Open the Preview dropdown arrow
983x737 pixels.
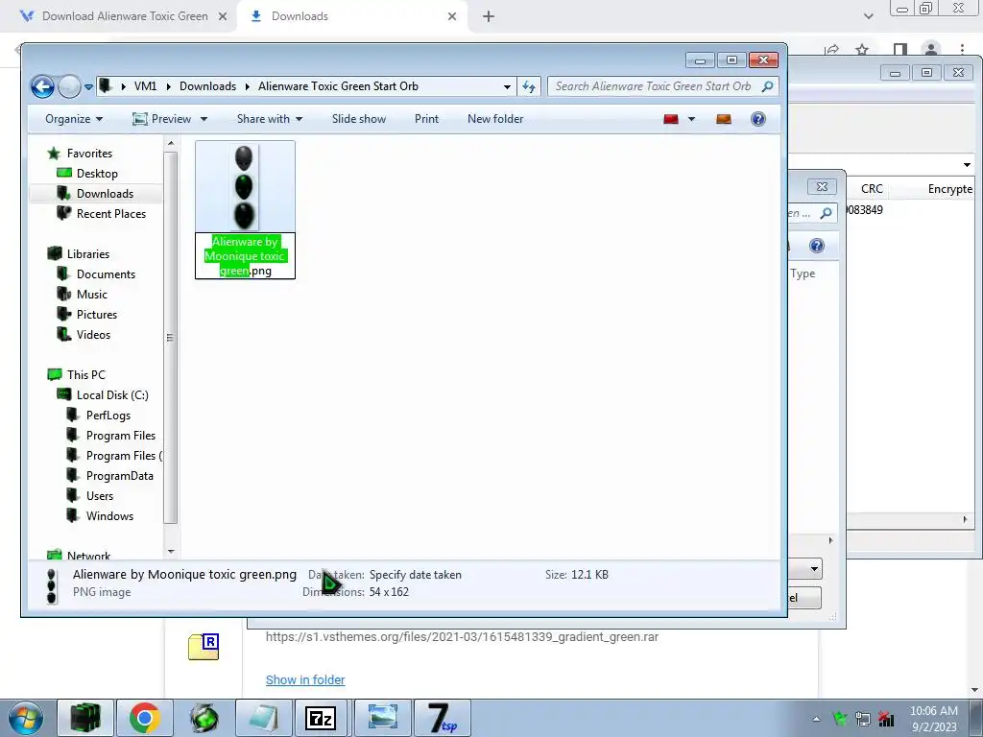click(x=204, y=119)
